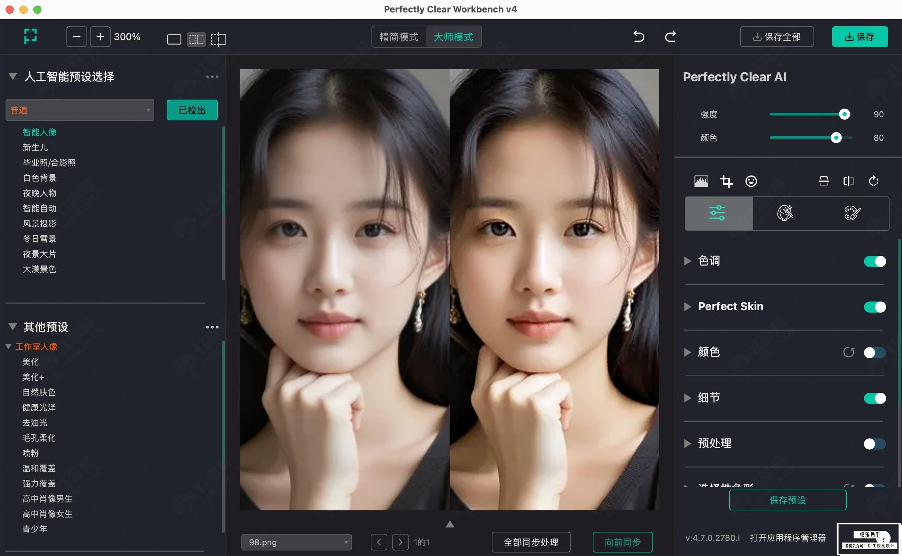Toggle the 细节 switch
The height and width of the screenshot is (556, 902).
coord(875,398)
